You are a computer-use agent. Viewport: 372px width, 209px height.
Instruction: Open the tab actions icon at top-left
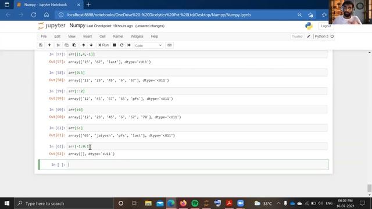7,5
